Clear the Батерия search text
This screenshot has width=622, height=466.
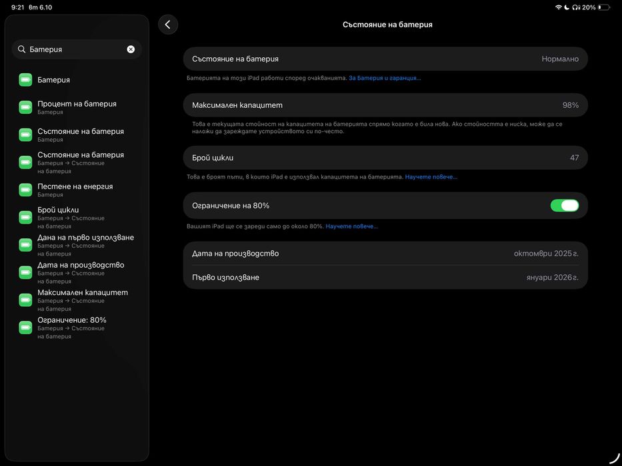[x=131, y=49]
